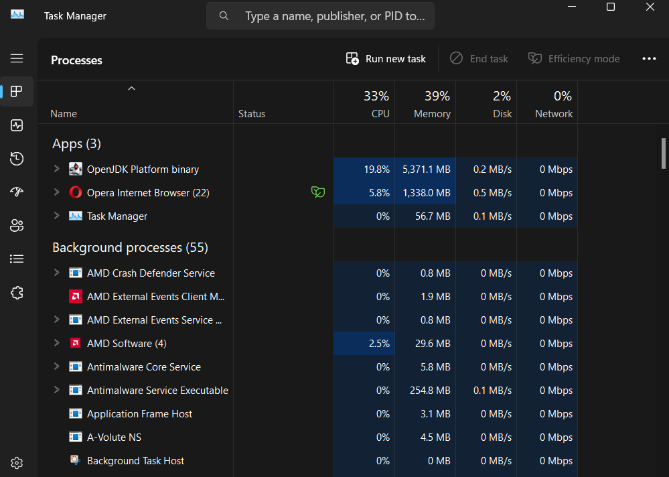Sort processes by Memory usage column

coord(425,103)
